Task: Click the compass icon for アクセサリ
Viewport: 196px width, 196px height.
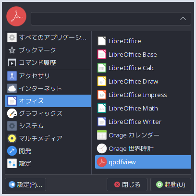Action: click(12, 76)
